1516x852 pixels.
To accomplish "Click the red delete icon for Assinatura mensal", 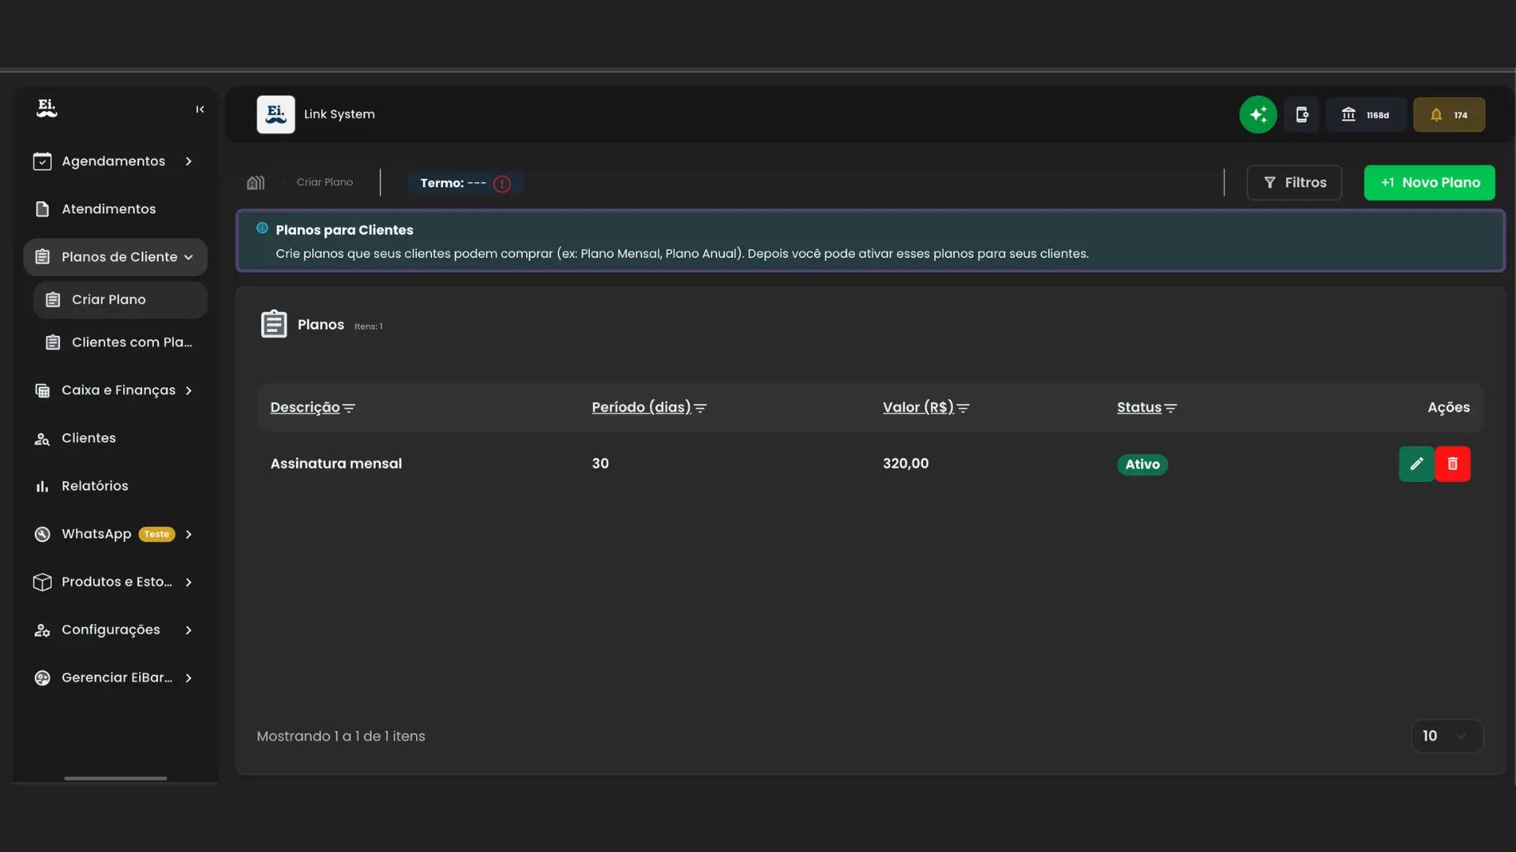I will [x=1453, y=463].
